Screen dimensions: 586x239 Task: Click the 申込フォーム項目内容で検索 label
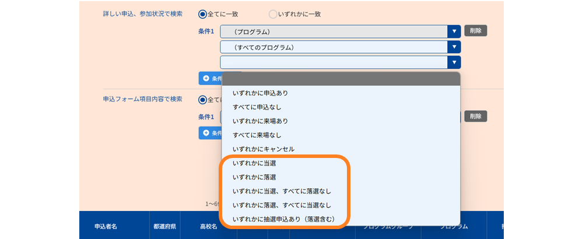click(143, 99)
